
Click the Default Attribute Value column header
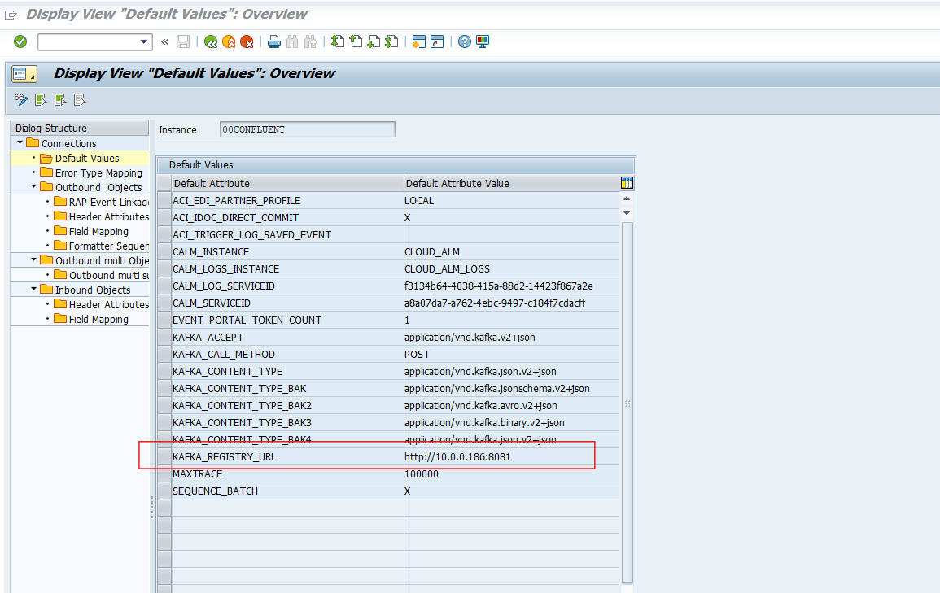511,183
